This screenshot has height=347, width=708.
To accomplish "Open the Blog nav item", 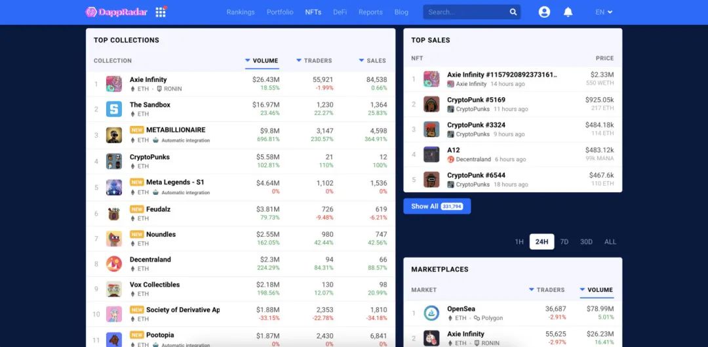I will 401,12.
